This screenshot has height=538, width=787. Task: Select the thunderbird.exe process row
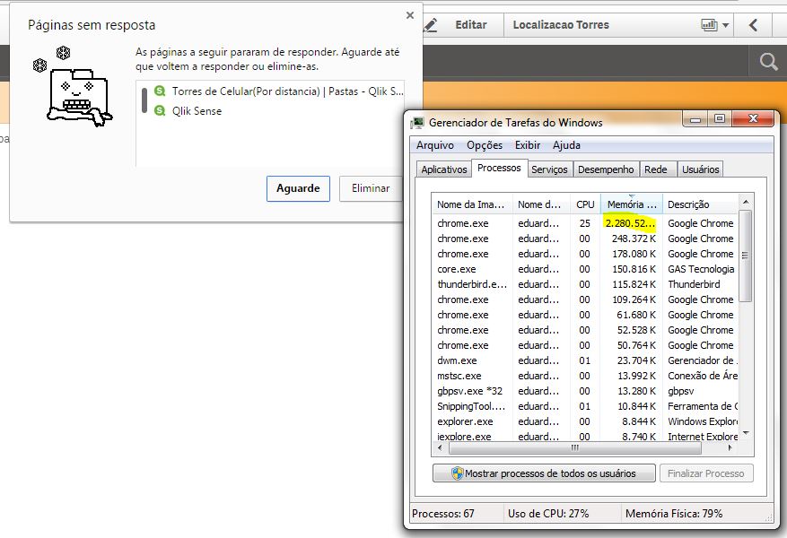(585, 284)
